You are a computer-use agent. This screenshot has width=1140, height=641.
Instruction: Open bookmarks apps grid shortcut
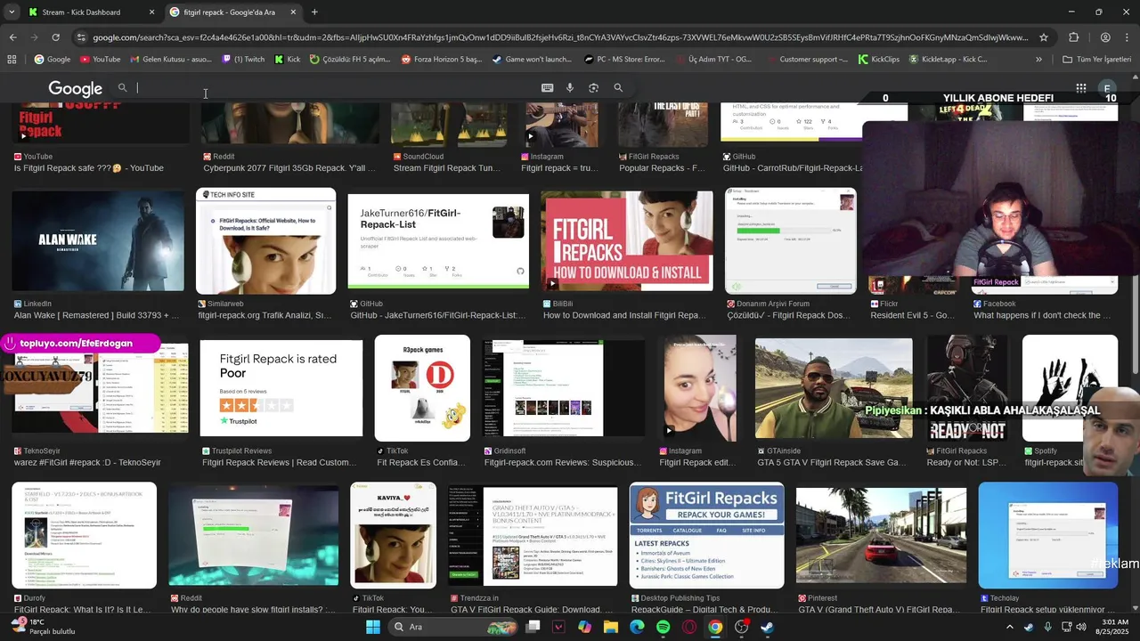12,60
